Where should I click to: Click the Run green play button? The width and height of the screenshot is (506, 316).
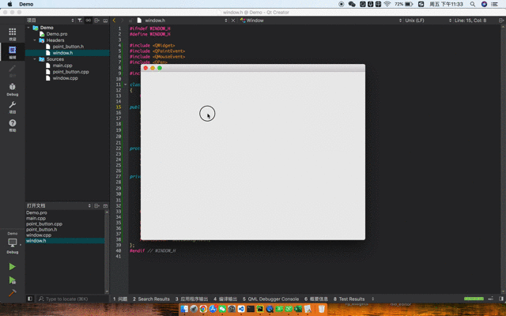[x=13, y=267]
